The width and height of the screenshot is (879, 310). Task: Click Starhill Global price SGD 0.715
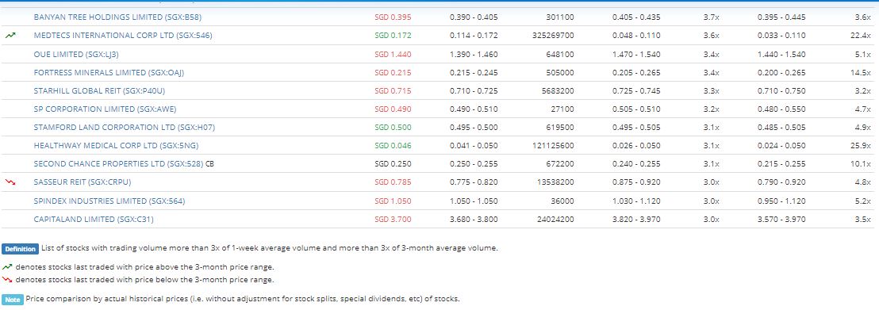click(393, 91)
